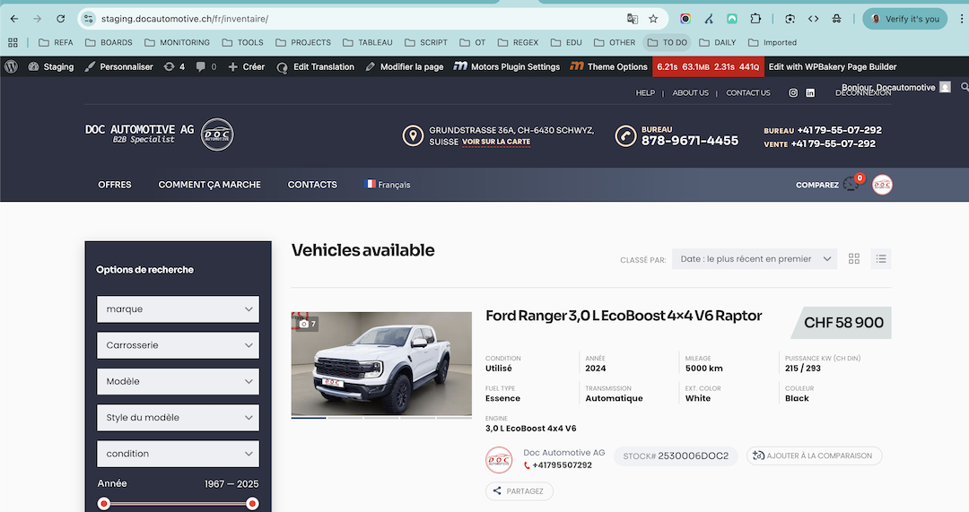This screenshot has height=512, width=969.
Task: Expand the Carrosserie dropdown
Action: coord(178,345)
